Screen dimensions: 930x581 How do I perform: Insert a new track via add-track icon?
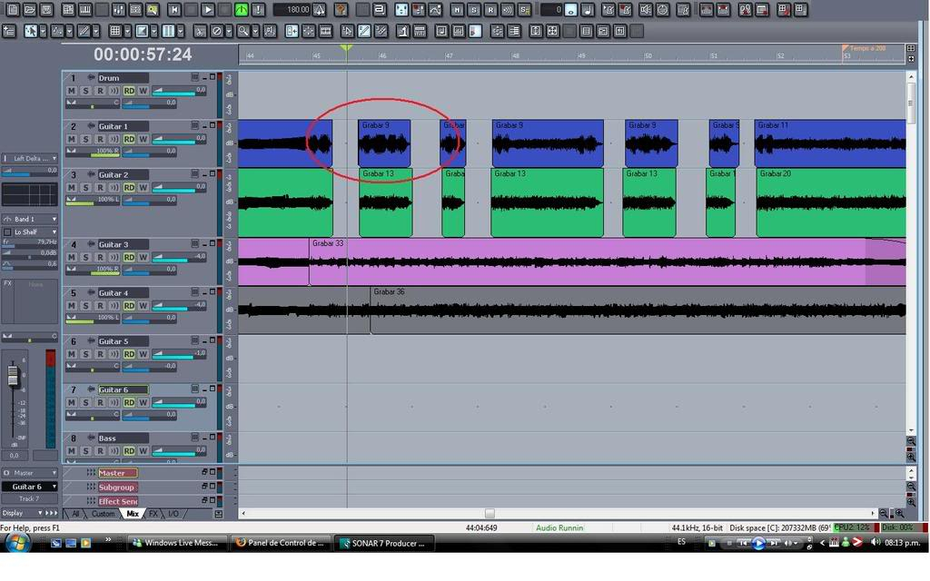(x=9, y=31)
